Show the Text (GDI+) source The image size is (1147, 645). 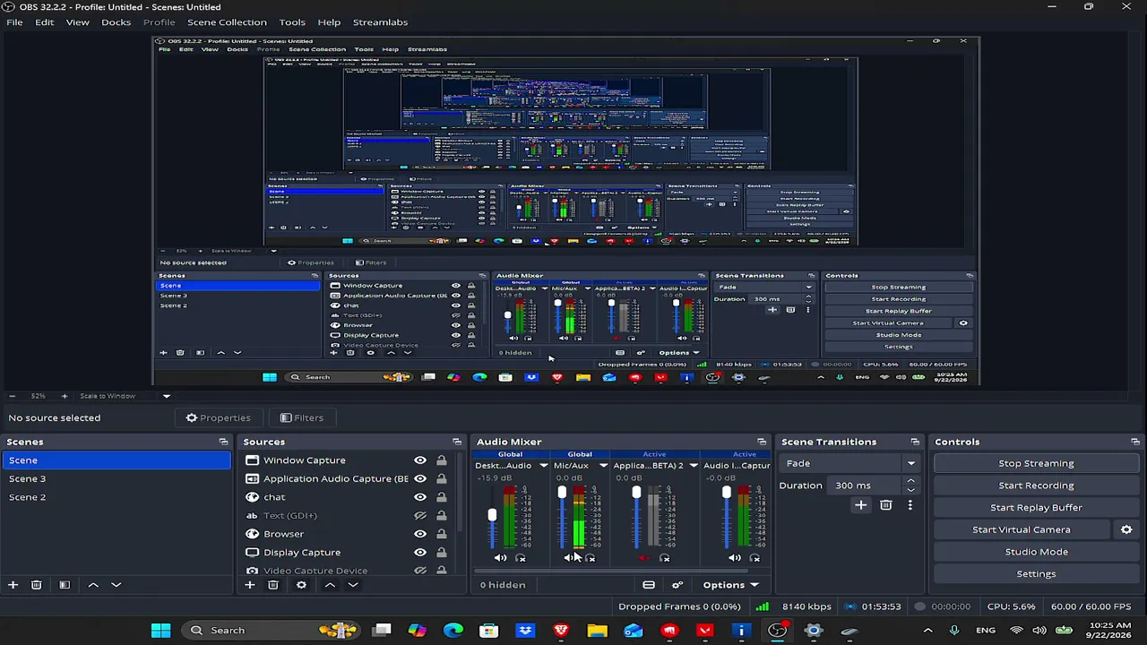tap(420, 515)
